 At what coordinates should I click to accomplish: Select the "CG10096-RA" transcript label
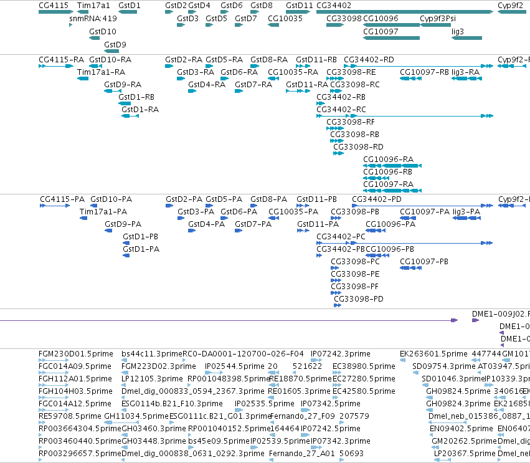(x=389, y=160)
